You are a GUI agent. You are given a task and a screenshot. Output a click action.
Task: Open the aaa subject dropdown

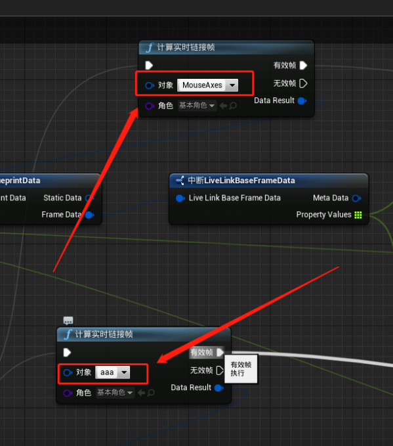[113, 372]
